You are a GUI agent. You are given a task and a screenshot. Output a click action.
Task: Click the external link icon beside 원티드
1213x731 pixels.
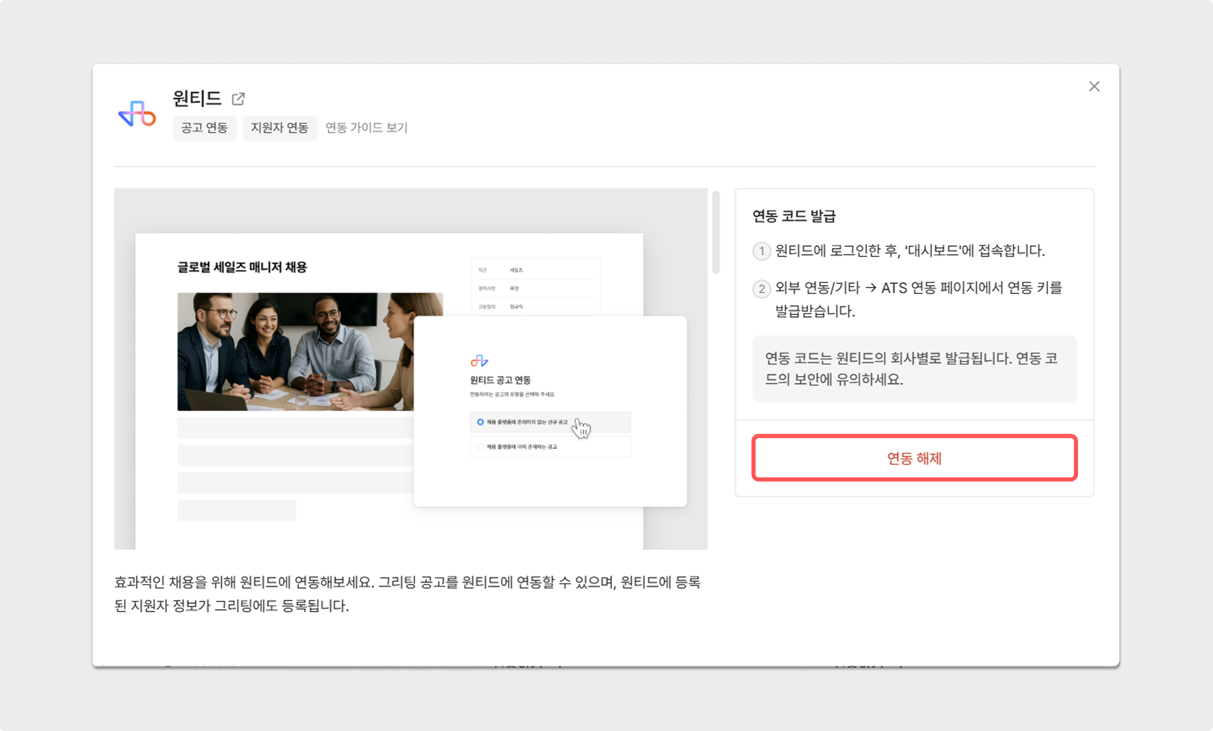coord(238,99)
